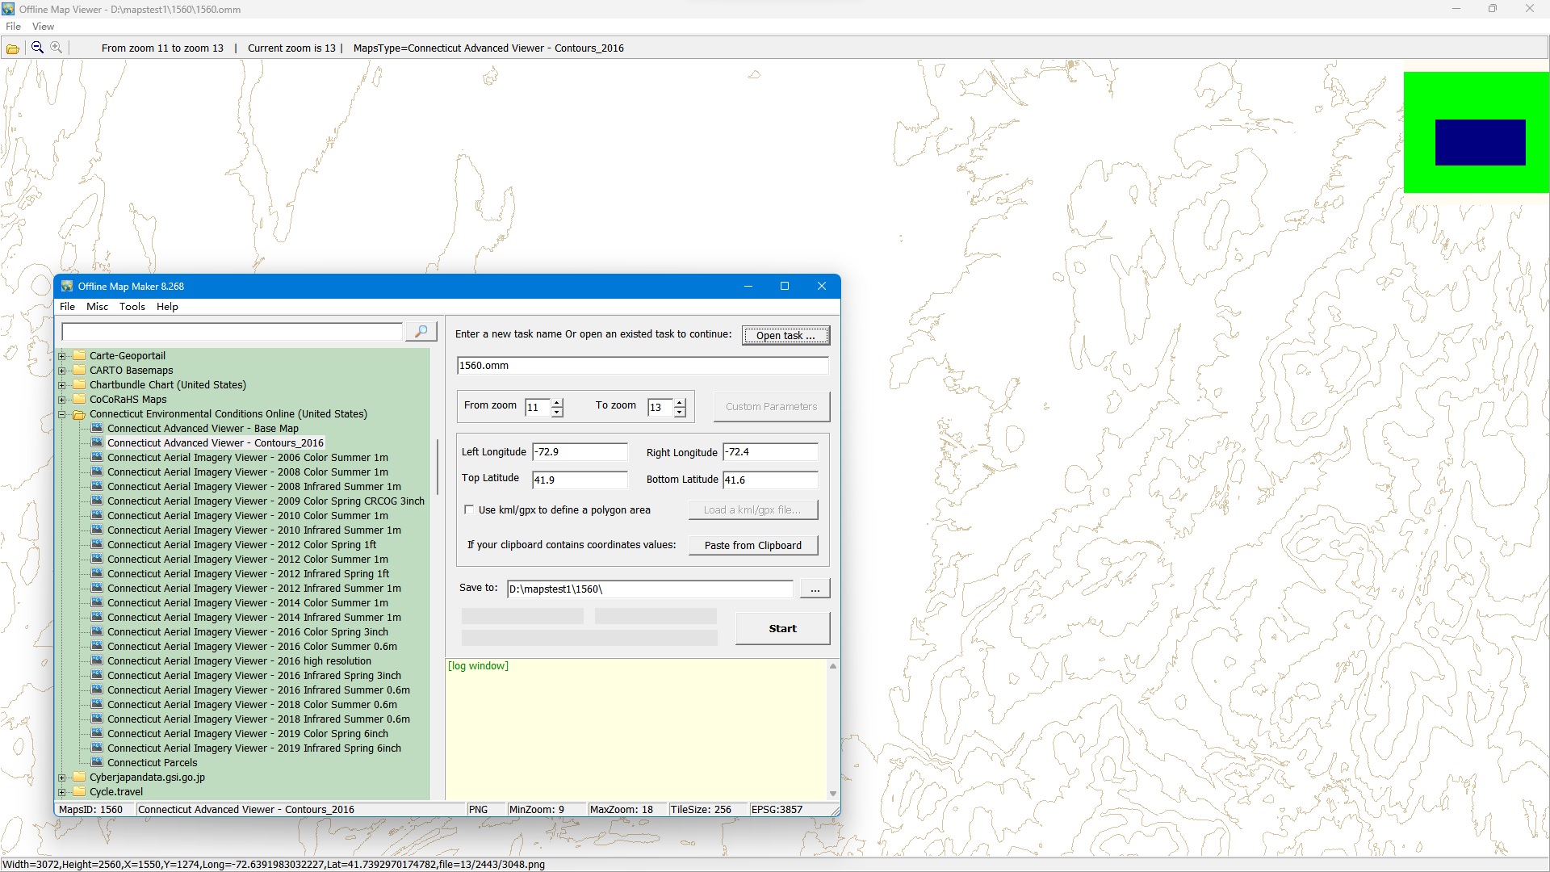Viewport: 1550px width, 872px height.
Task: Click the map icon of 2006 Color Summer 1m
Action: [x=97, y=457]
